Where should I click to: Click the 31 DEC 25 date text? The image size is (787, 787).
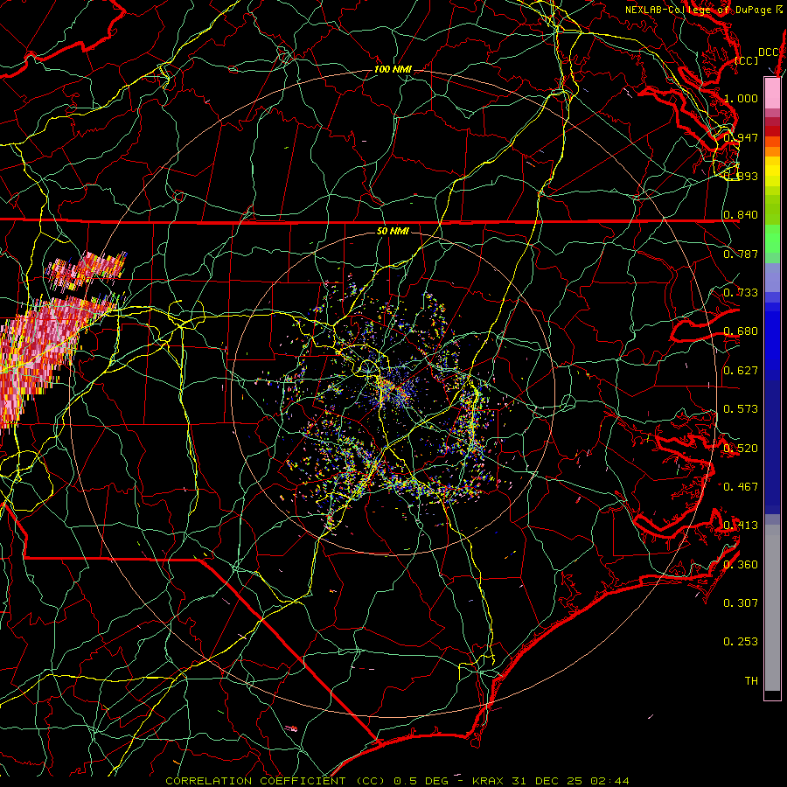click(x=547, y=781)
